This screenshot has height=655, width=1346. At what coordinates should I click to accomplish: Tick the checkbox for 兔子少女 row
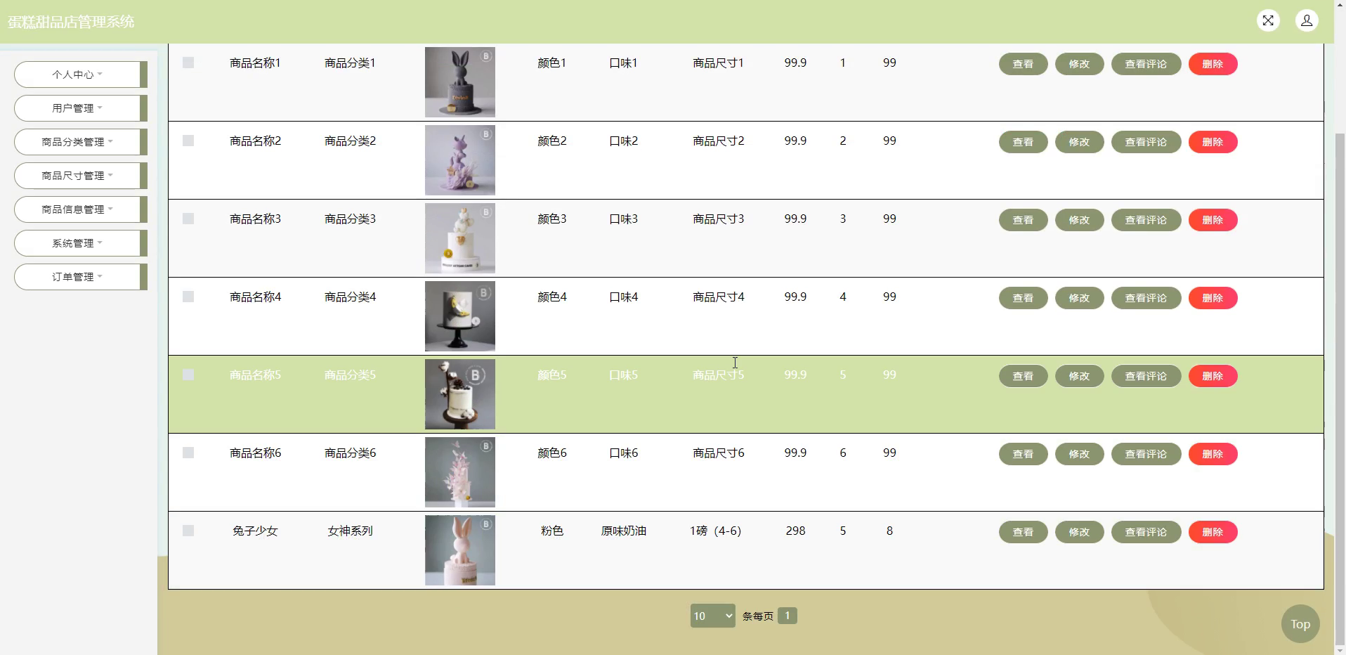[188, 531]
